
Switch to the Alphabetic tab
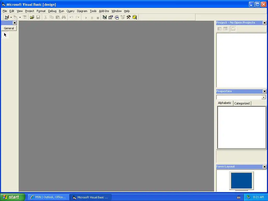(225, 103)
